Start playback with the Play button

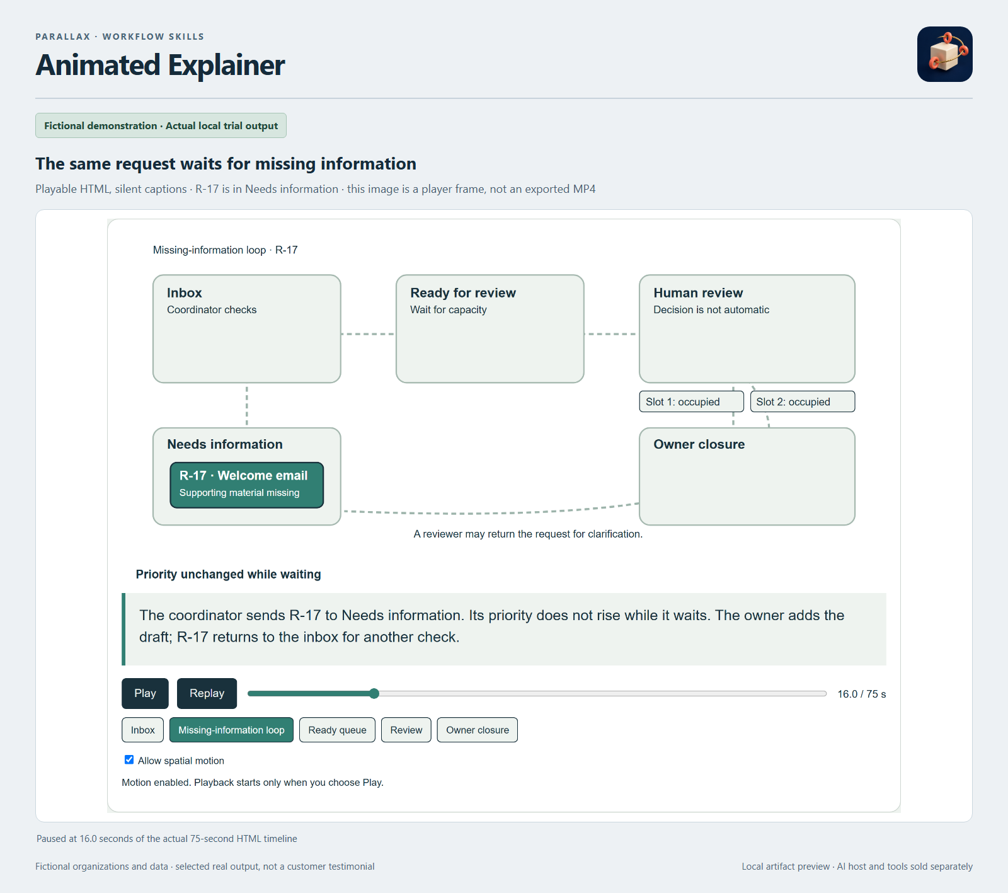(145, 693)
